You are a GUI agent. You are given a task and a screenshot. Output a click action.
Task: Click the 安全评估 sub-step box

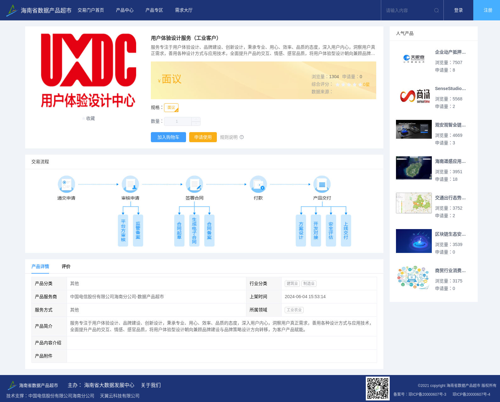[x=331, y=231]
